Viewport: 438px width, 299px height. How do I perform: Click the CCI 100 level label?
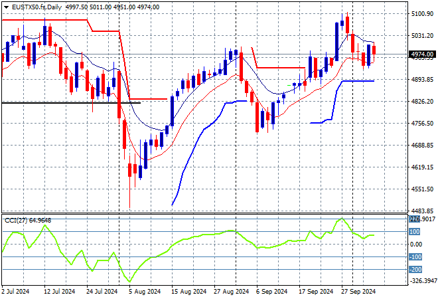(415, 232)
